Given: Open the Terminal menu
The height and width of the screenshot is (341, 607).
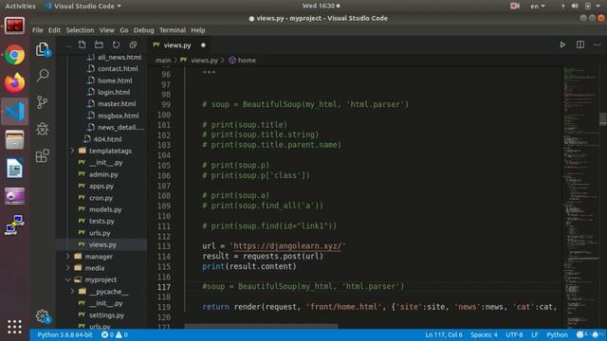Looking at the screenshot, I should 173,30.
